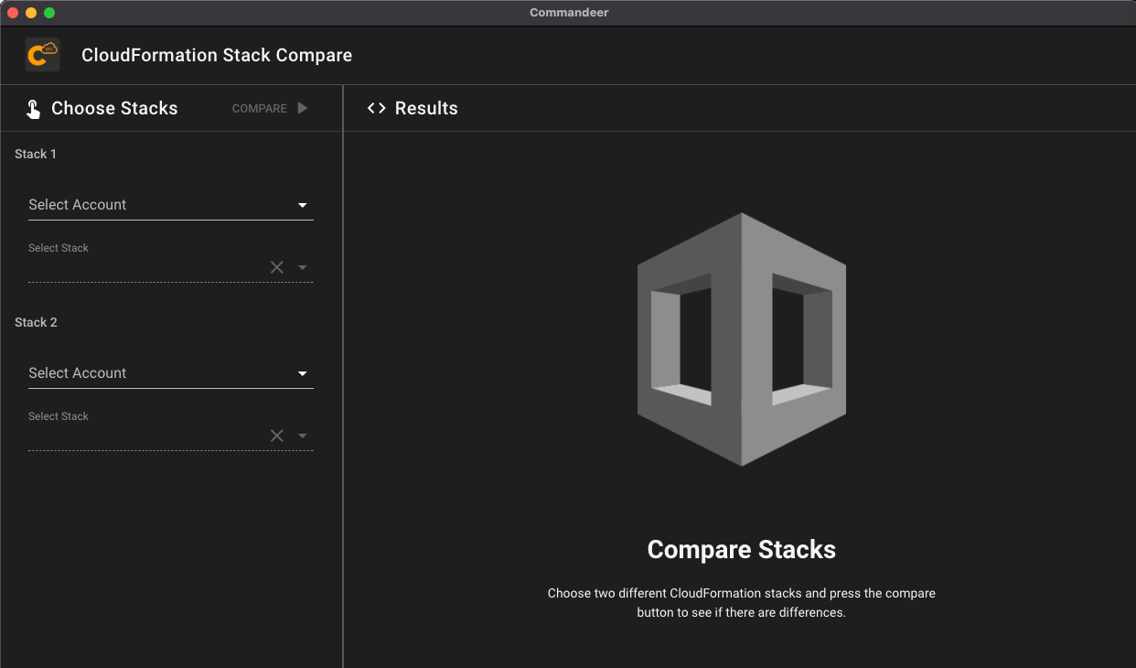Click the 'Compare Stacks' title text
Viewport: 1136px width, 668px height.
(742, 549)
